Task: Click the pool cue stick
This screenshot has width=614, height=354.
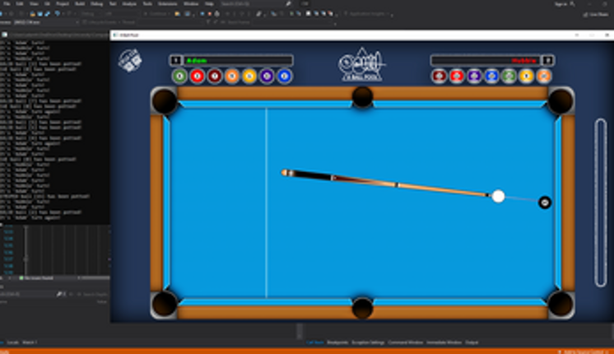Action: pos(386,184)
